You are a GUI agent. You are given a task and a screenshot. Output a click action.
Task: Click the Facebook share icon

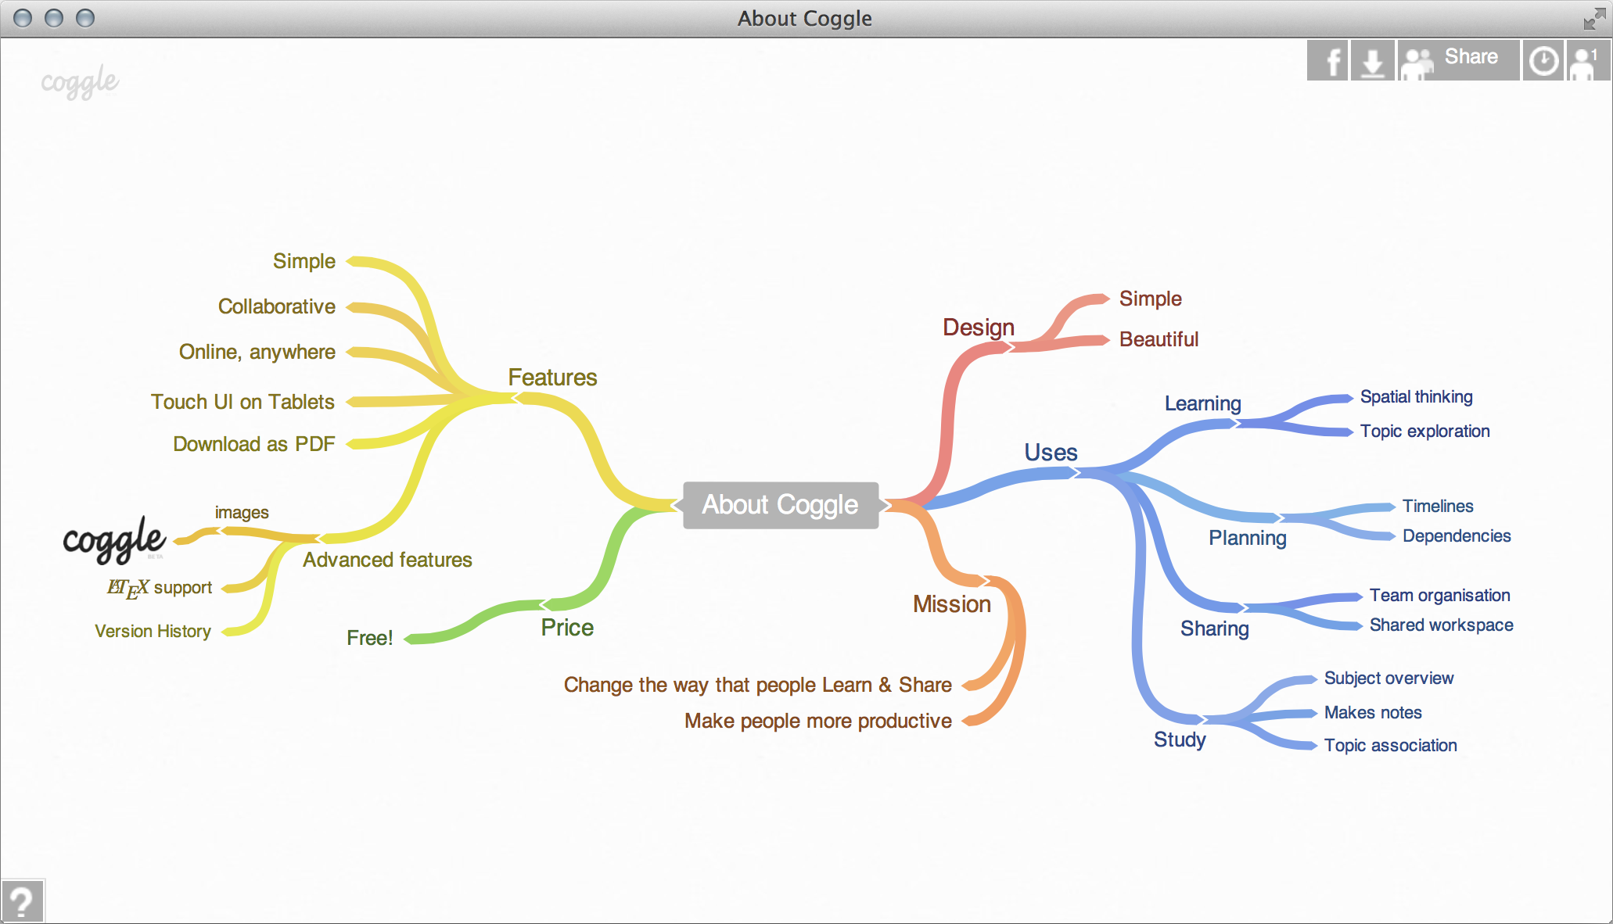(1331, 58)
